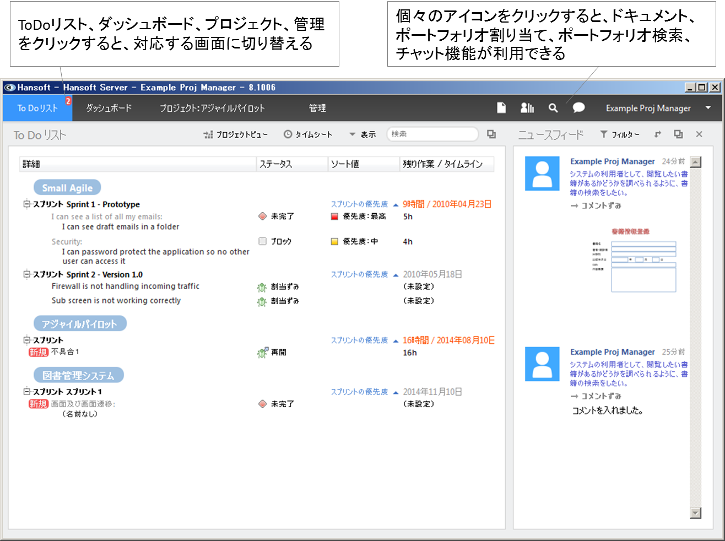
Task: Click the 9時間 / 2010年04月23日 timeline value
Action: point(447,204)
